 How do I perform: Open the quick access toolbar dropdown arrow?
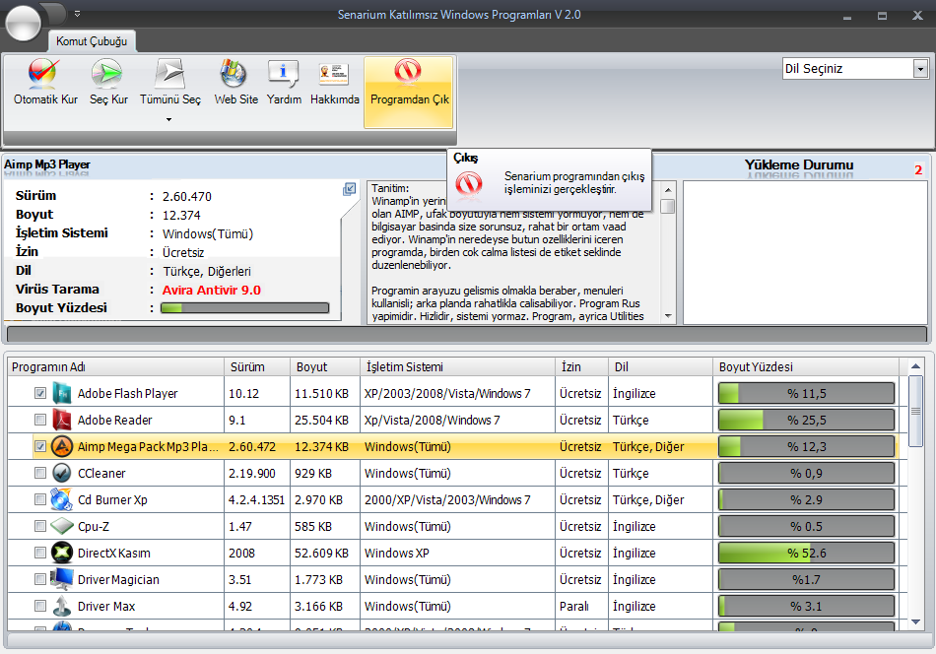(x=78, y=14)
